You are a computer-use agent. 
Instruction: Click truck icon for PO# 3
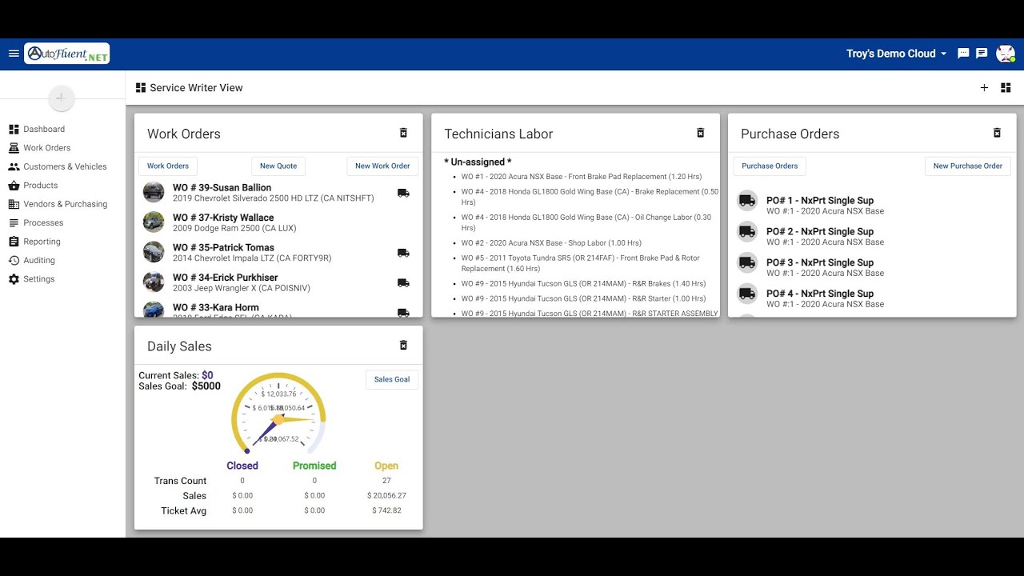click(747, 262)
